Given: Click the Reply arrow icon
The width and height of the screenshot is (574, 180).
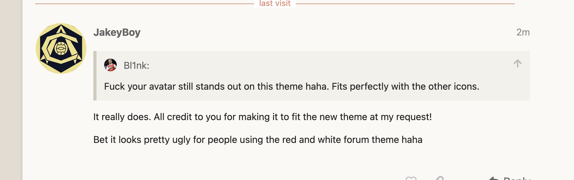Looking at the screenshot, I should tap(494, 178).
